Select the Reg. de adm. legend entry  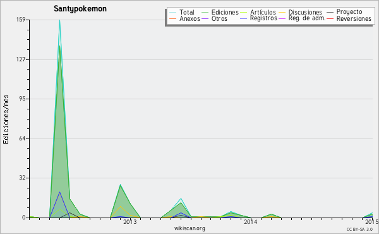click(x=307, y=18)
